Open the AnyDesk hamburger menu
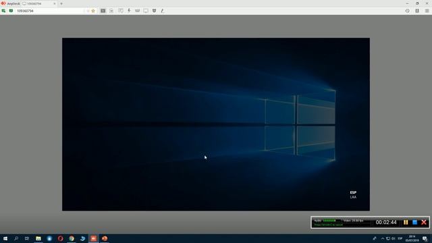Viewport: 432px width, 243px height. (427, 11)
